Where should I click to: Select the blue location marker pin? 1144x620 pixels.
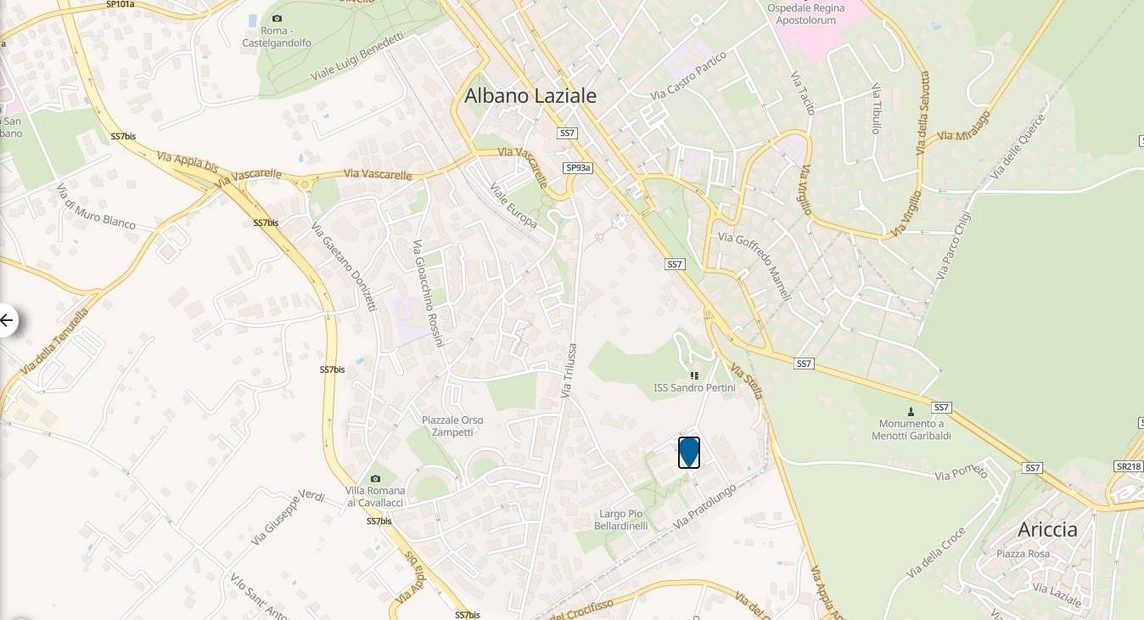pyautogui.click(x=689, y=453)
